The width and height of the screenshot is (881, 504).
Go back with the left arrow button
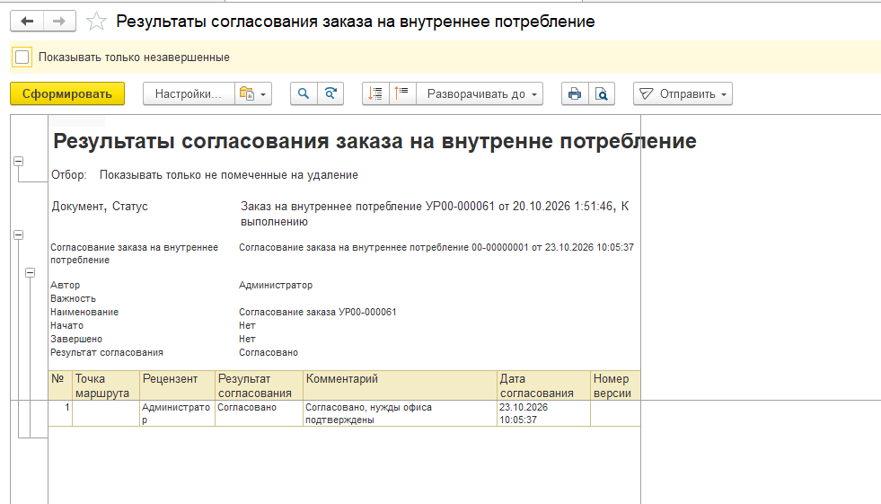pos(27,22)
